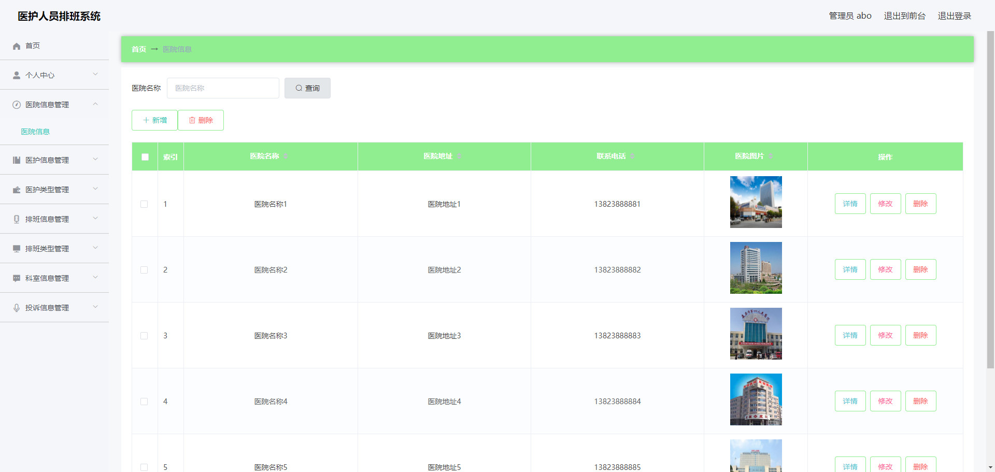Image resolution: width=995 pixels, height=472 pixels.
Task: Click 管理员 abo user label
Action: pos(850,16)
